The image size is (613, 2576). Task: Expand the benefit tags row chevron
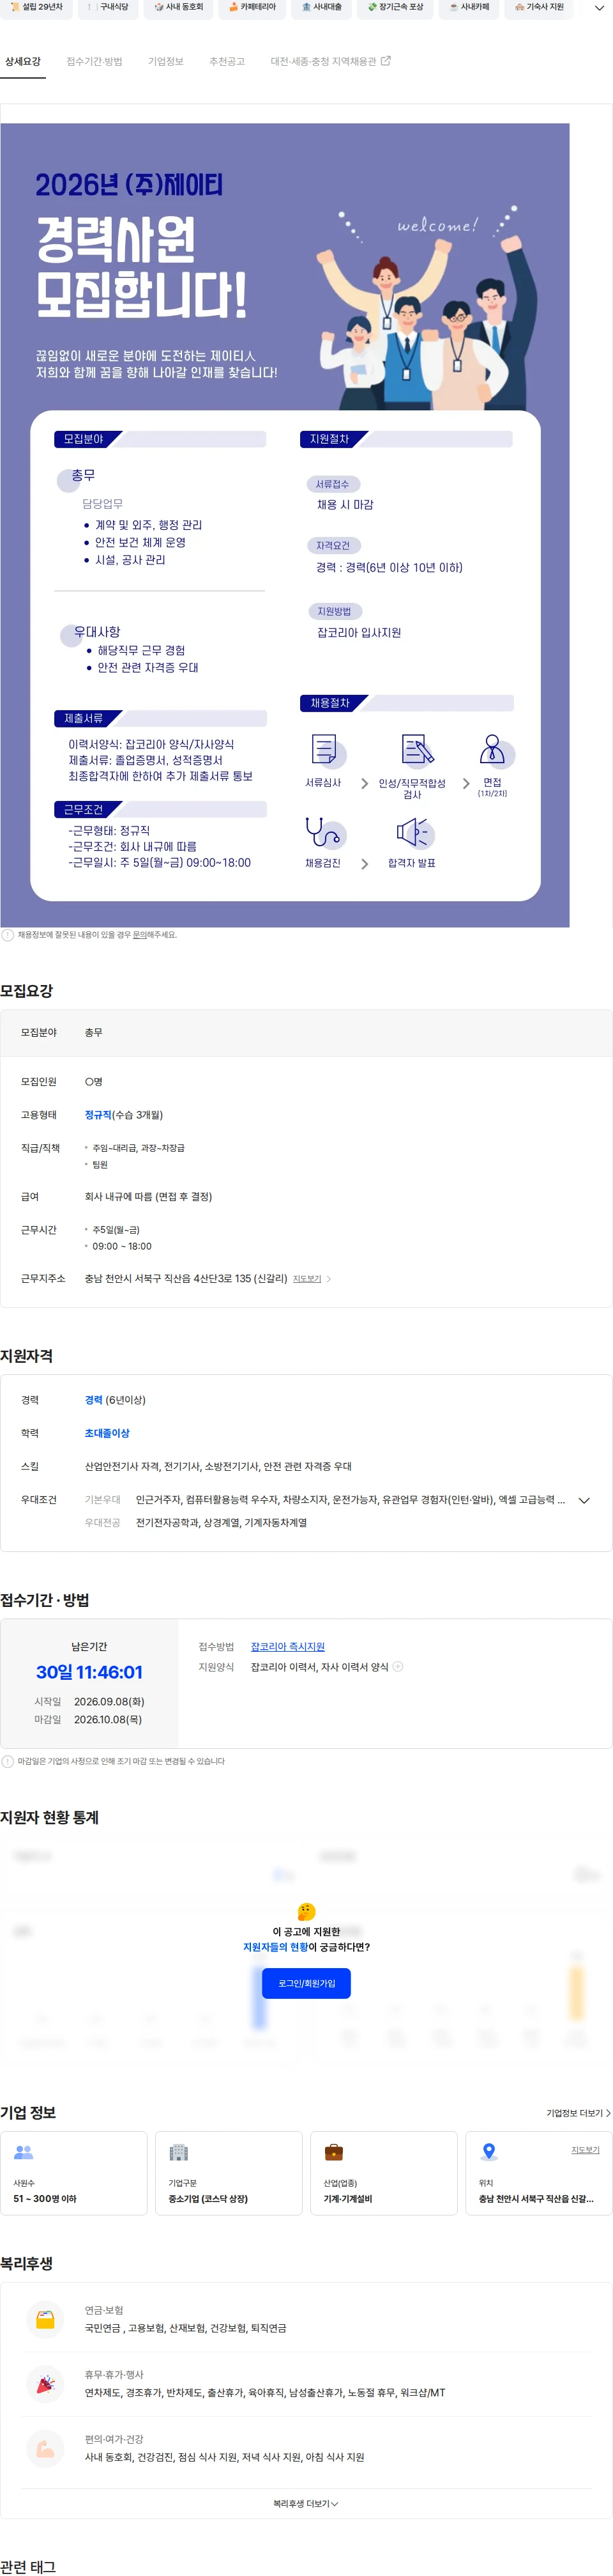pos(598,8)
